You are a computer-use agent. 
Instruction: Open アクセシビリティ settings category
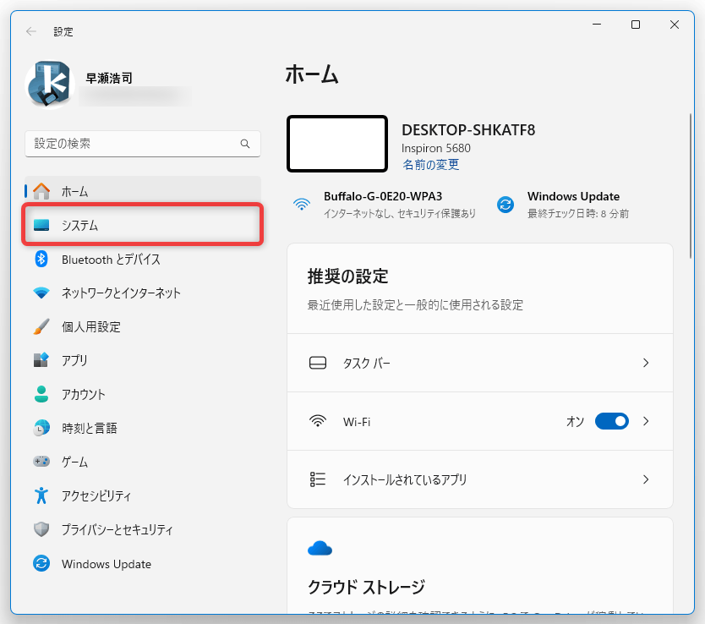pyautogui.click(x=143, y=495)
